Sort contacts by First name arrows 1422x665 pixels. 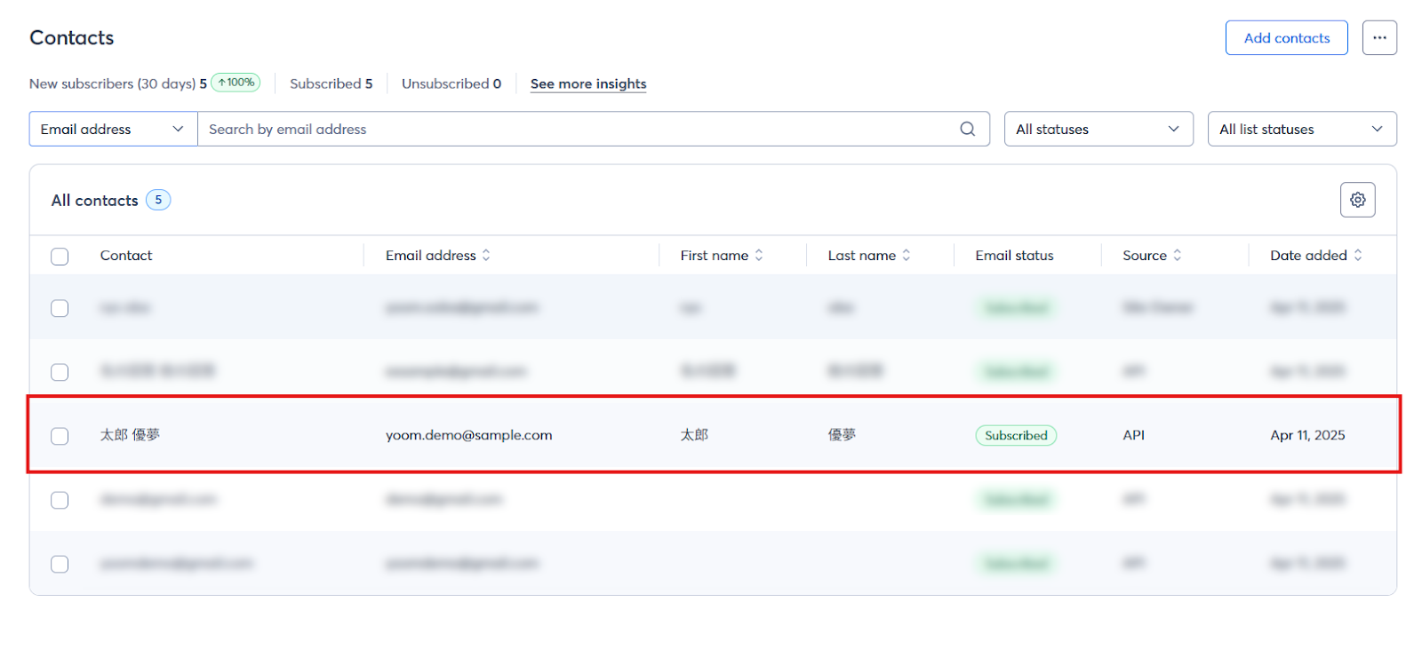(x=759, y=256)
